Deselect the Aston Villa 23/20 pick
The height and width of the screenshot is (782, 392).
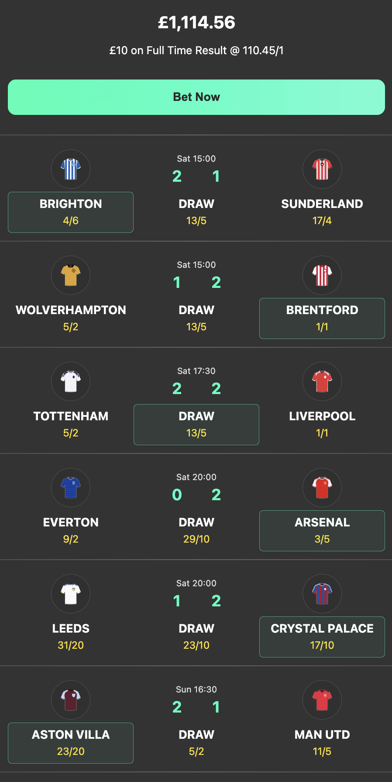point(70,743)
